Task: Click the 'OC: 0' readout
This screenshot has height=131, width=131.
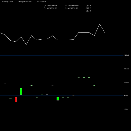Action: 88,6
